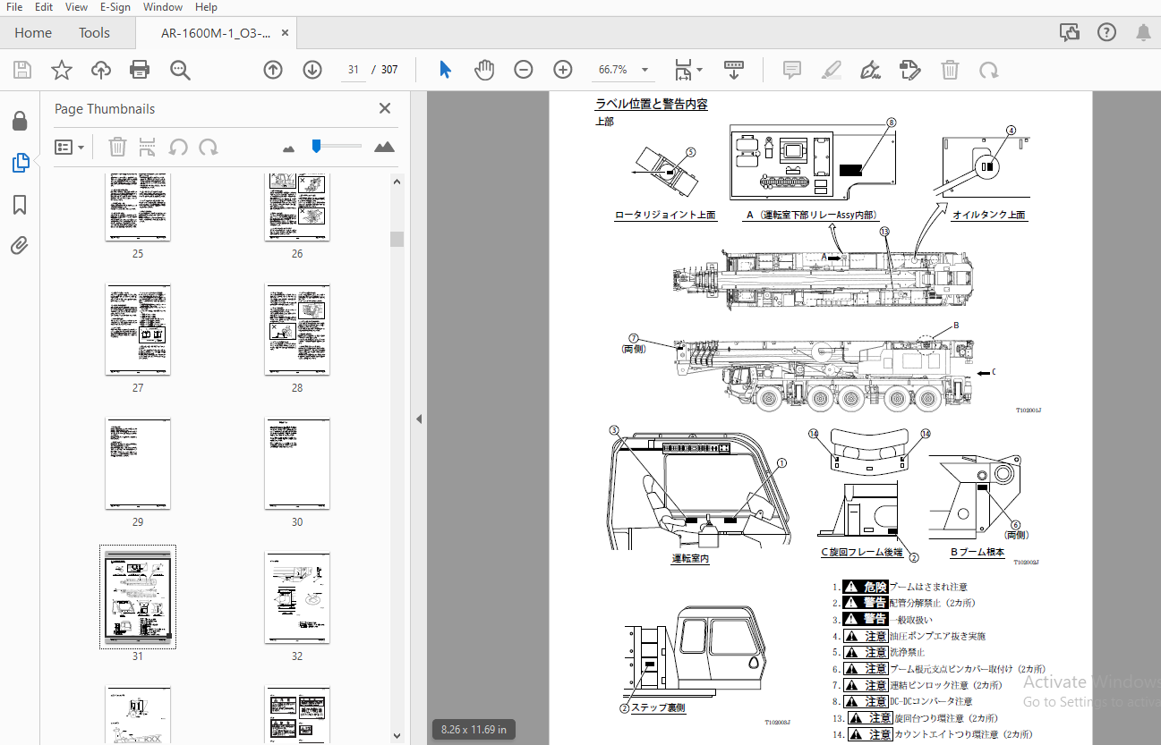
Task: Select page 26 thumbnail
Action: [x=297, y=208]
